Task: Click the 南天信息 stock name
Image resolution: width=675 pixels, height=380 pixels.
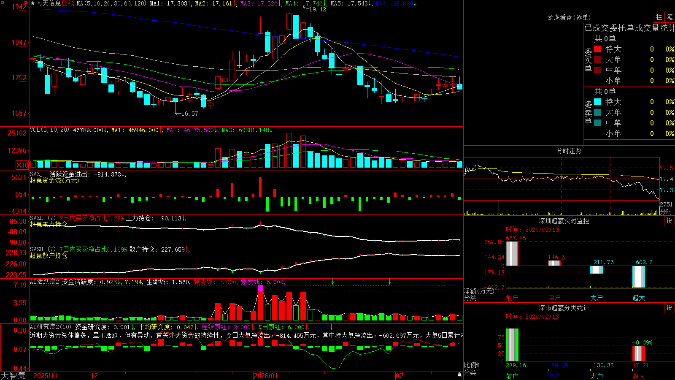Action: click(x=49, y=3)
